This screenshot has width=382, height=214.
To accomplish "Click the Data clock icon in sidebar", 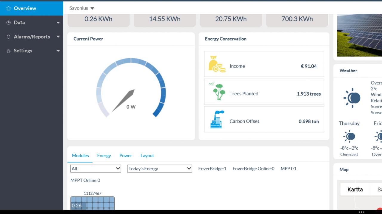I will pyautogui.click(x=8, y=23).
